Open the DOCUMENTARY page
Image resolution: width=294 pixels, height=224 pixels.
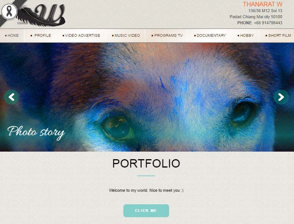click(210, 36)
